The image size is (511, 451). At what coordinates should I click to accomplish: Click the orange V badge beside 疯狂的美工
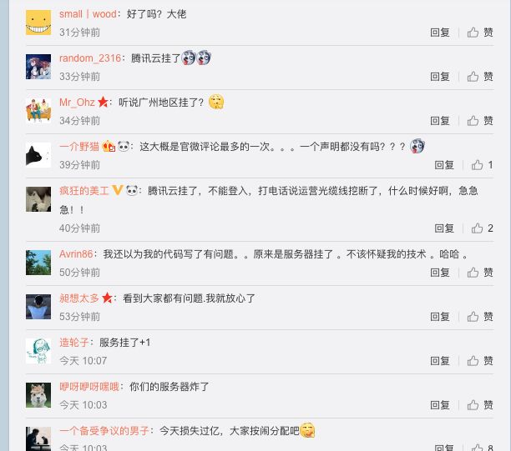point(118,190)
